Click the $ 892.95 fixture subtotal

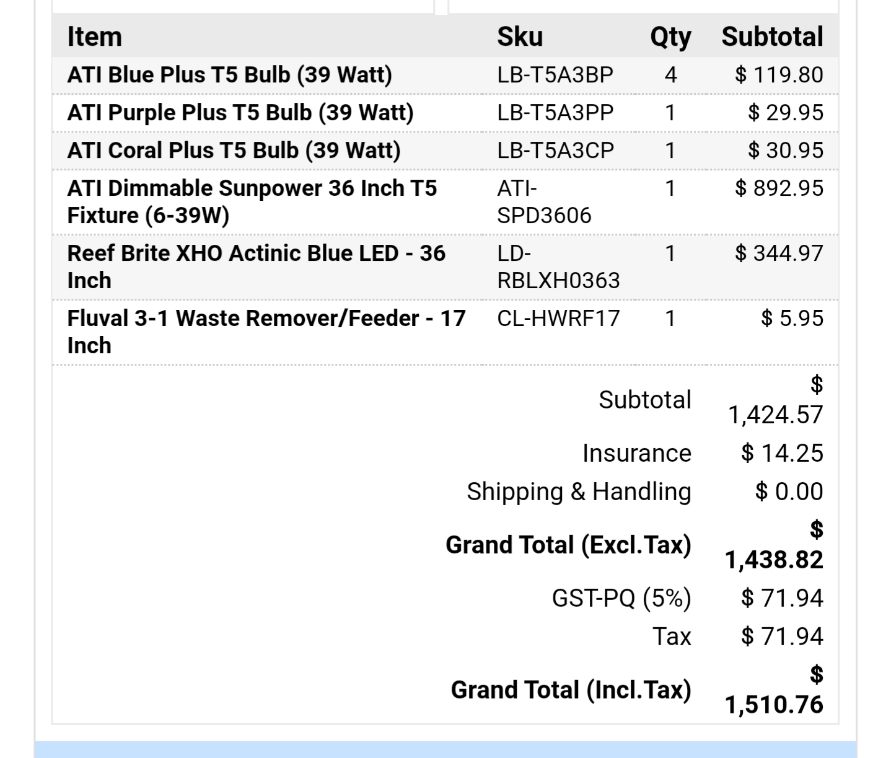point(779,188)
